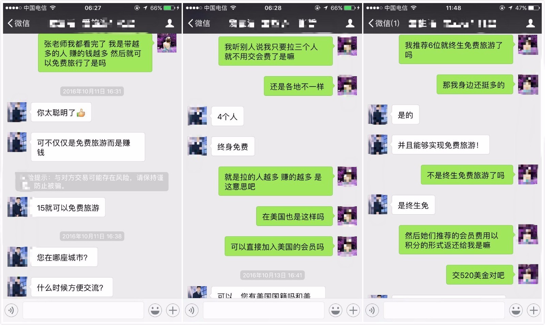Open contact profile icon in the left chat header
The height and width of the screenshot is (325, 545).
[x=170, y=23]
